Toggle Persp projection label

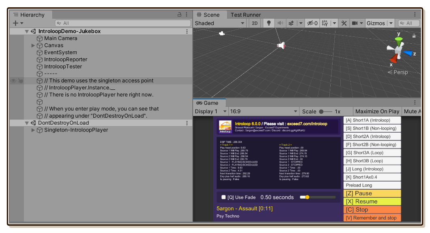pos(398,72)
